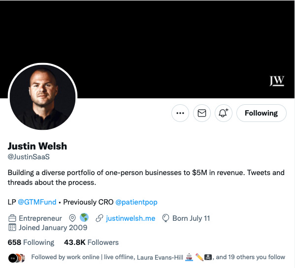Open Justin Welsh's profile photo
Screen dimensions: 295x268
click(42, 97)
